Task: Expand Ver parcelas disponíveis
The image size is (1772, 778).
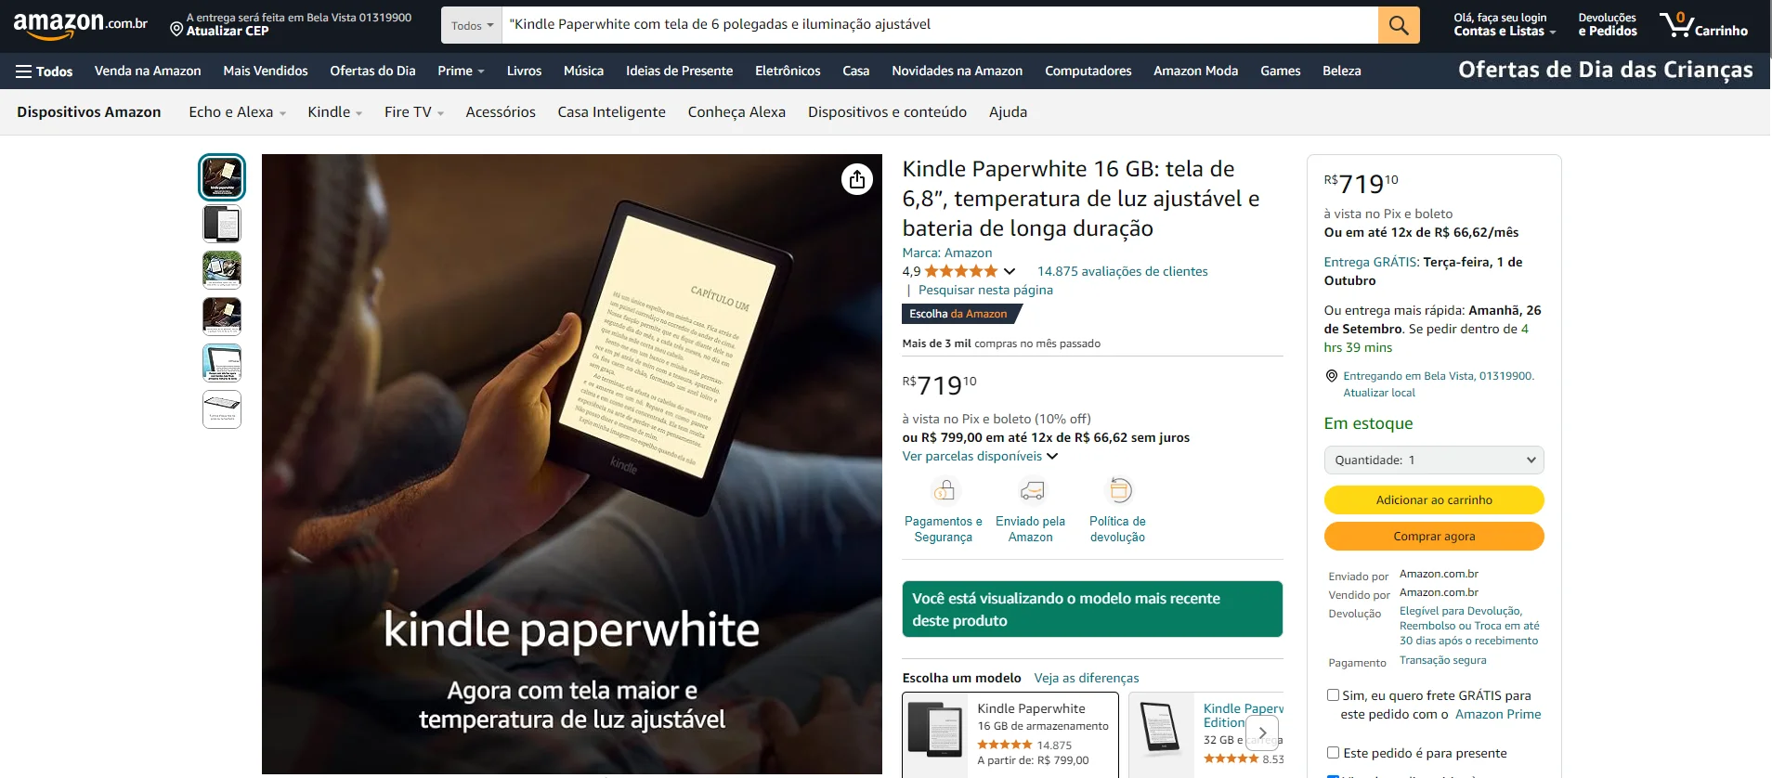Action: [980, 456]
